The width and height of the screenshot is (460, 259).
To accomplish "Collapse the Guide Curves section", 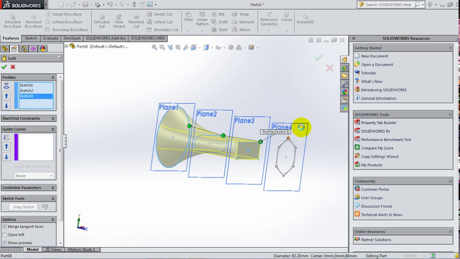I will (53, 129).
